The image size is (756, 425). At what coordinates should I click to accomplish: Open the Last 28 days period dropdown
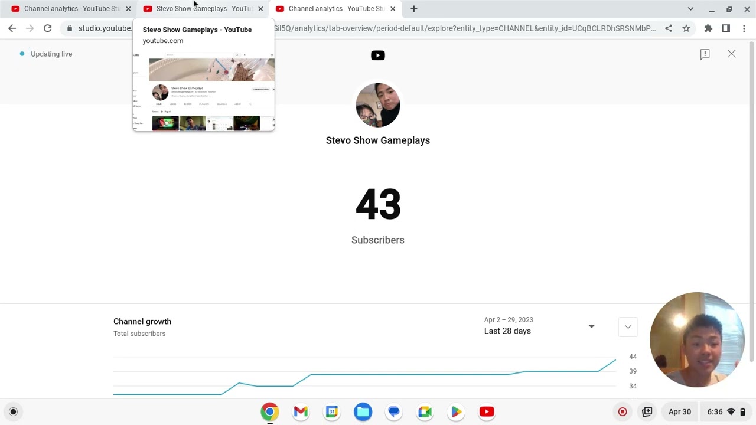[x=539, y=326]
